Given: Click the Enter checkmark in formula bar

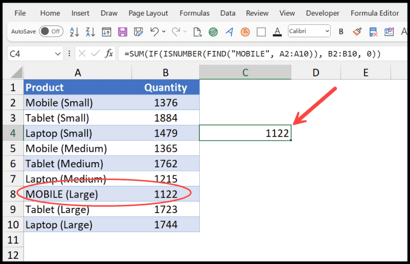Looking at the screenshot, I should coord(94,54).
